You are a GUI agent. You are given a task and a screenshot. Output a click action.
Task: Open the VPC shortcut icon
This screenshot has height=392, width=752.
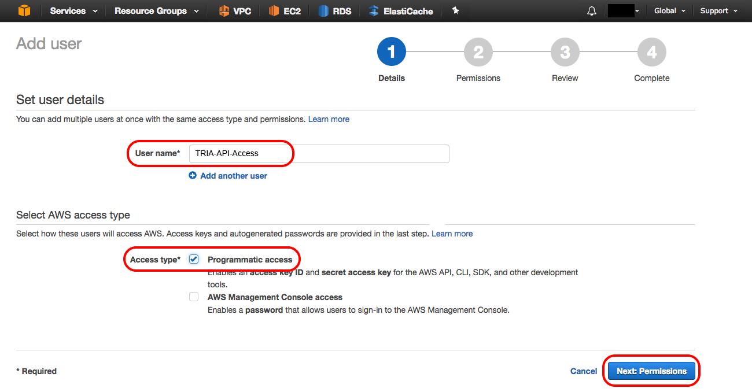tap(224, 11)
